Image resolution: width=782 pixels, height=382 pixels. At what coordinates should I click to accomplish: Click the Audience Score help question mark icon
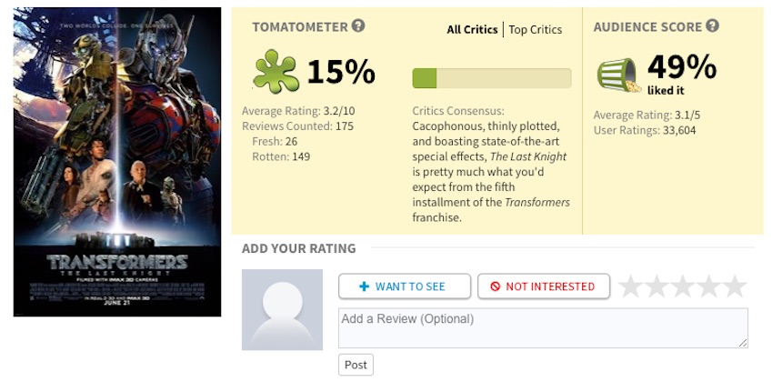tap(712, 26)
